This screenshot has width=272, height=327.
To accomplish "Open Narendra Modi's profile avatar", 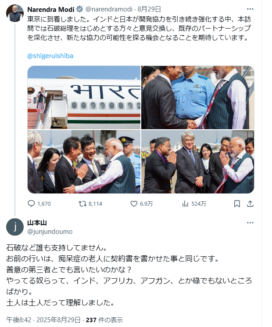I will pyautogui.click(x=15, y=13).
